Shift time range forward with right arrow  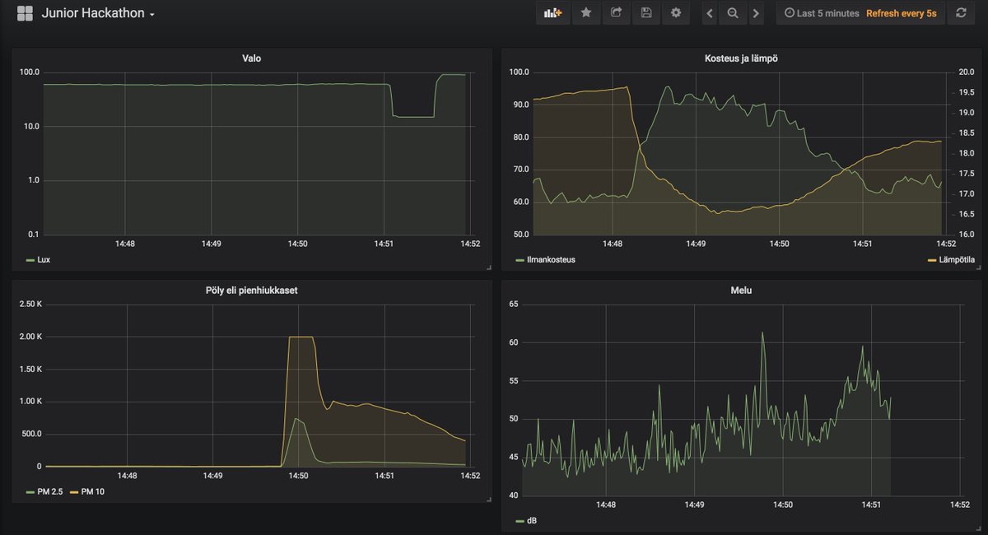(x=756, y=13)
